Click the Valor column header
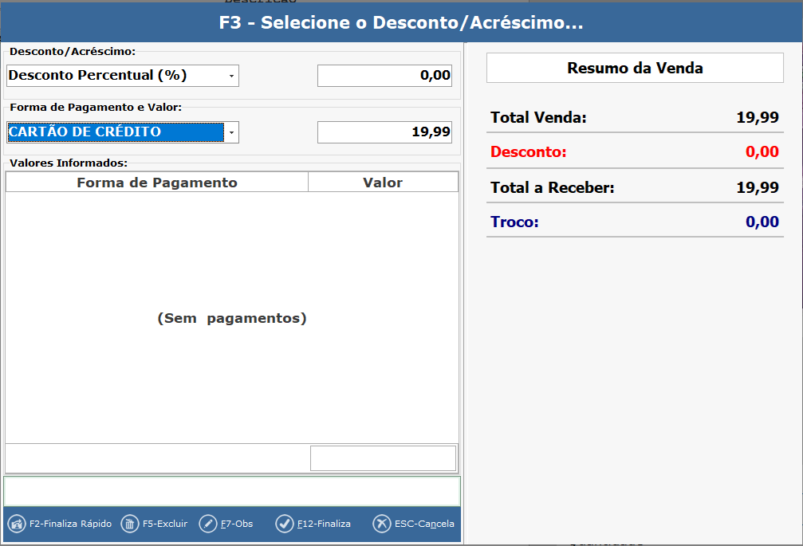Image resolution: width=803 pixels, height=546 pixels. 383,183
